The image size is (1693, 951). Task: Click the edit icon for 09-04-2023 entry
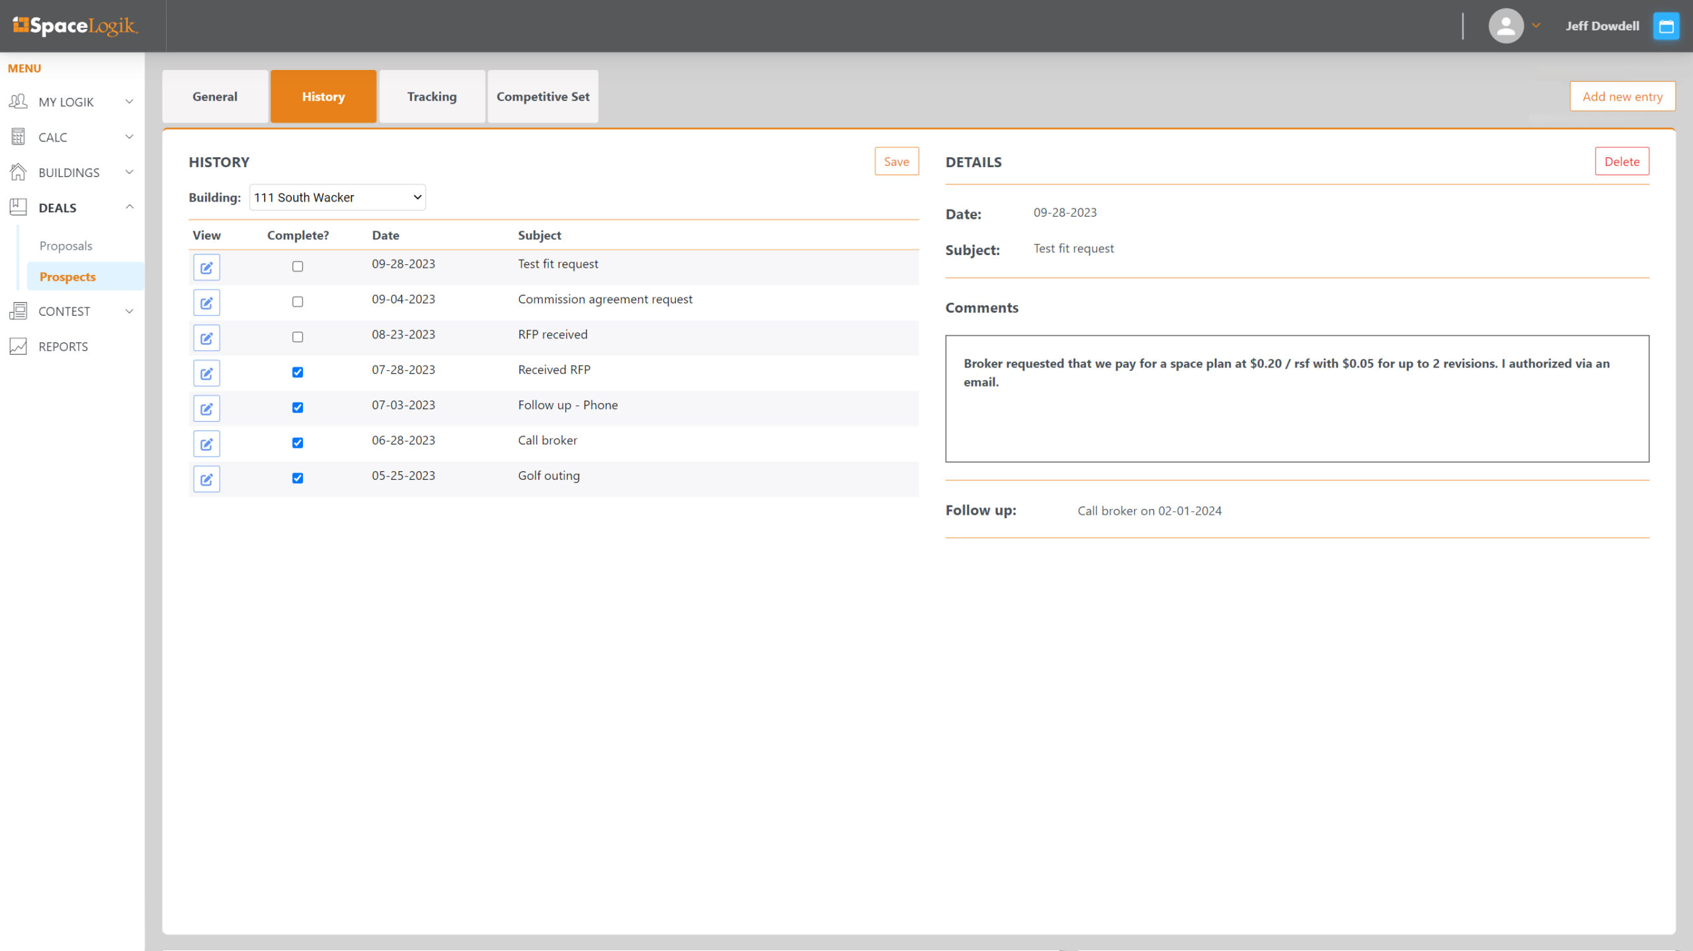[206, 301]
